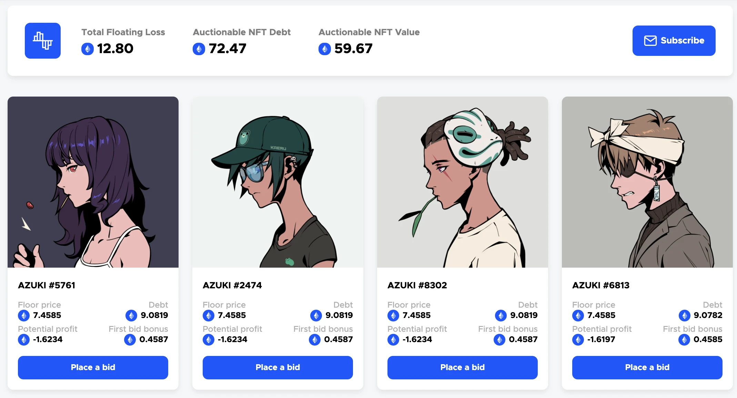
Task: Place a bid on AZUKI #5761
Action: (x=93, y=367)
